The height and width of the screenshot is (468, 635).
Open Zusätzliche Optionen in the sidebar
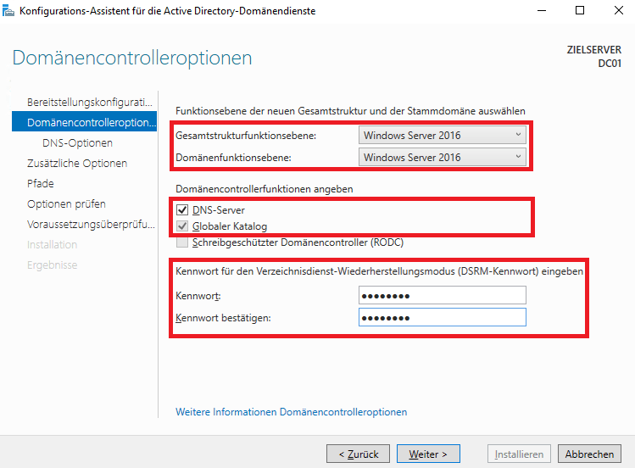click(77, 163)
